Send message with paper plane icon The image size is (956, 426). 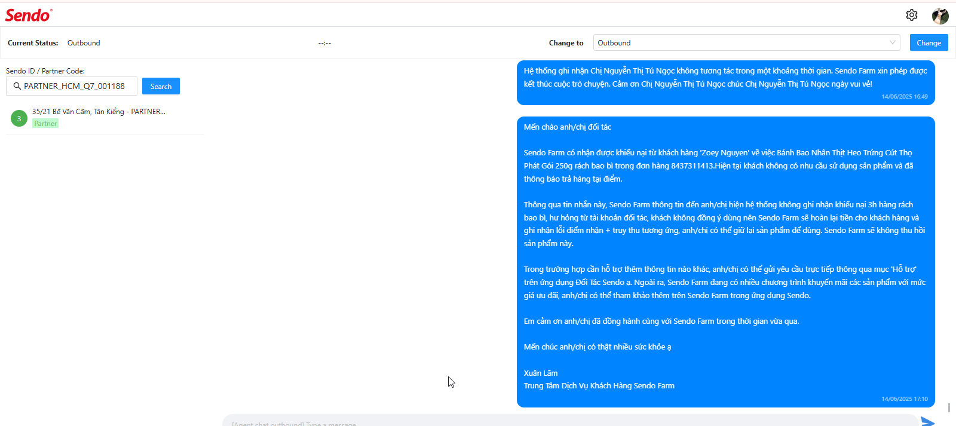(928, 421)
